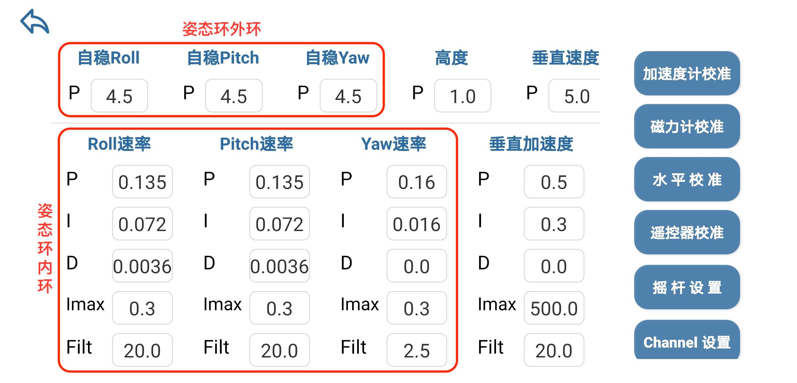Image resolution: width=797 pixels, height=383 pixels.
Task: Edit the 自稳Pitch P value field
Action: click(x=234, y=96)
